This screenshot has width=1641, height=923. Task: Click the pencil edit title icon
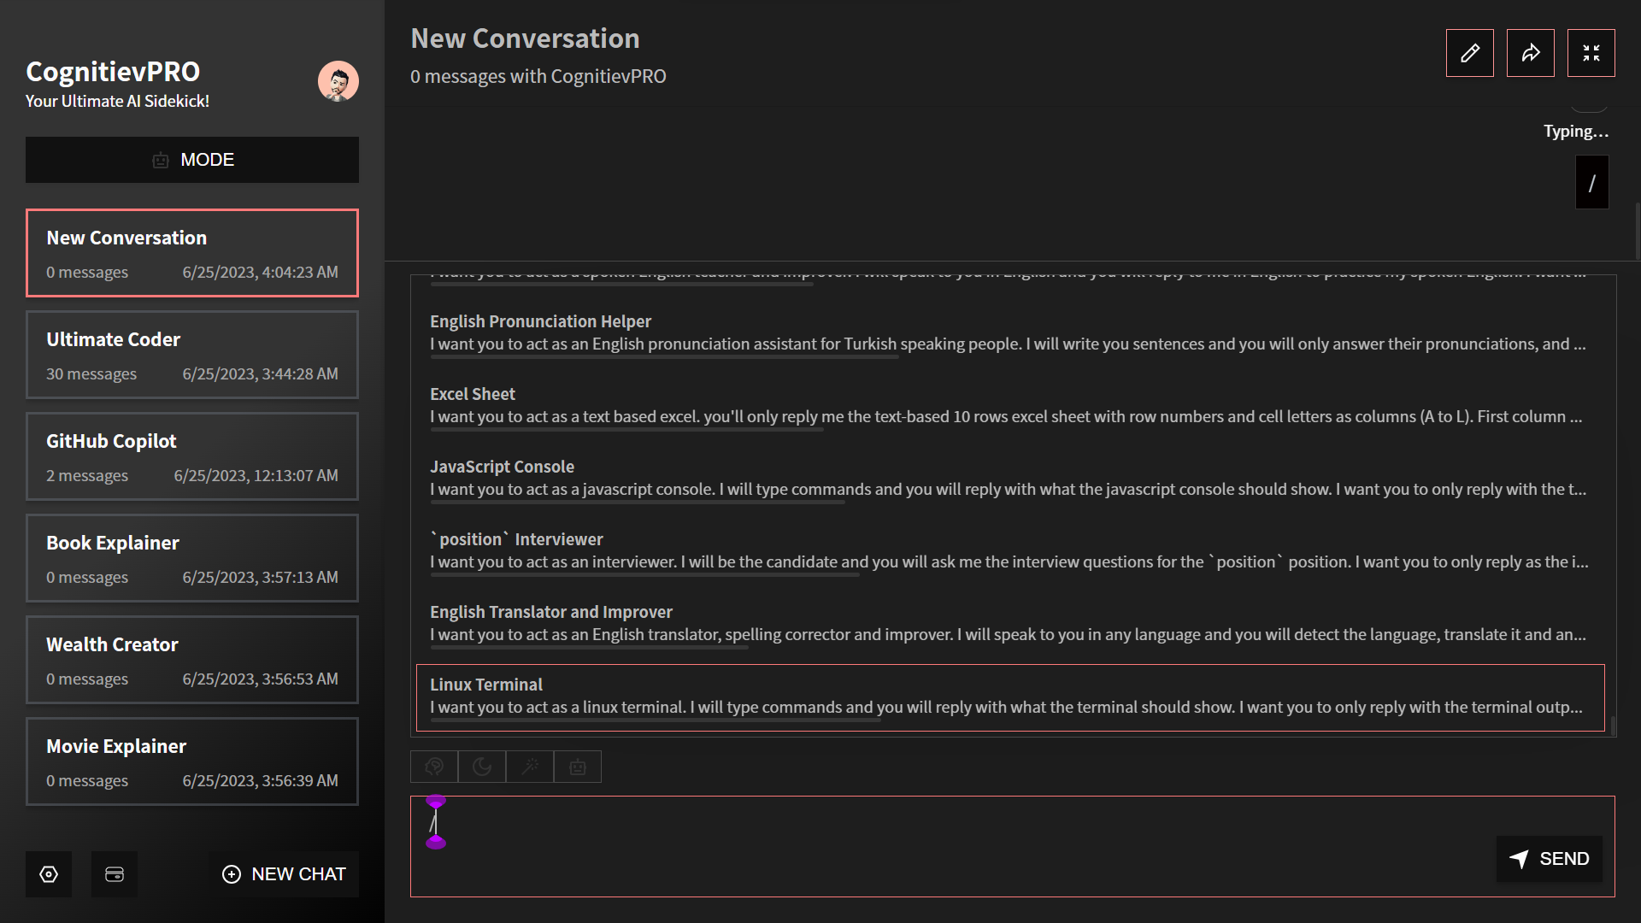coord(1469,53)
